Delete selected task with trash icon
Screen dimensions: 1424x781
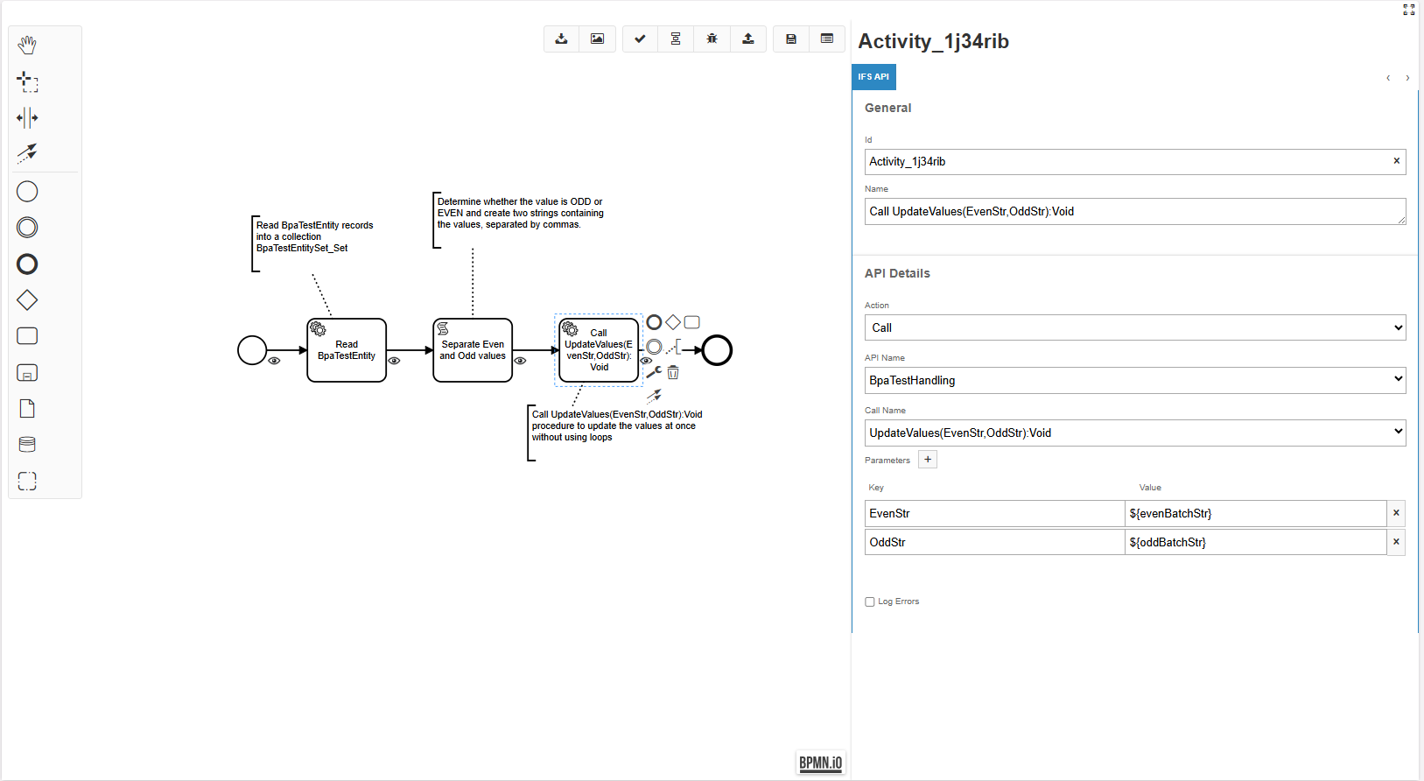(673, 373)
